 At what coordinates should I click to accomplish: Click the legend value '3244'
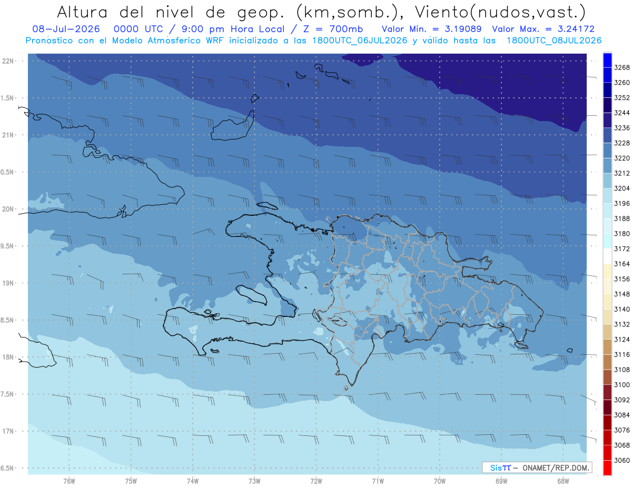tap(622, 113)
